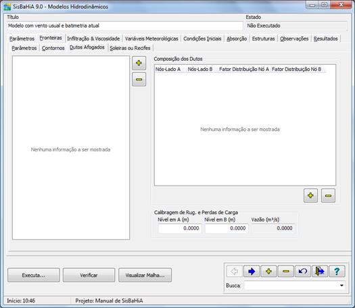Delete a row with the minus below the Composição dos Dutos table
The width and height of the screenshot is (355, 308).
328,196
